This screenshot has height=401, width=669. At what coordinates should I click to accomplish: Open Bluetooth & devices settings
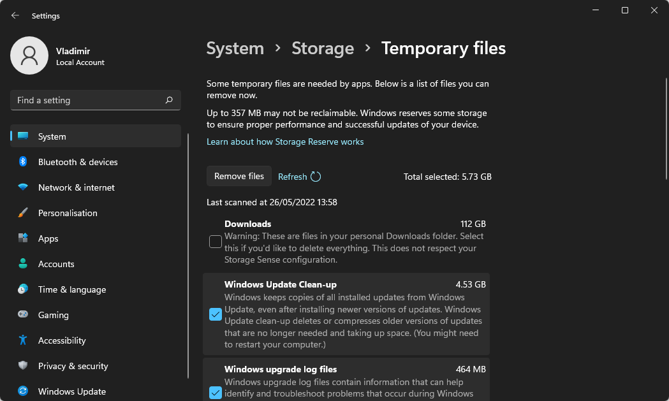pos(96,162)
